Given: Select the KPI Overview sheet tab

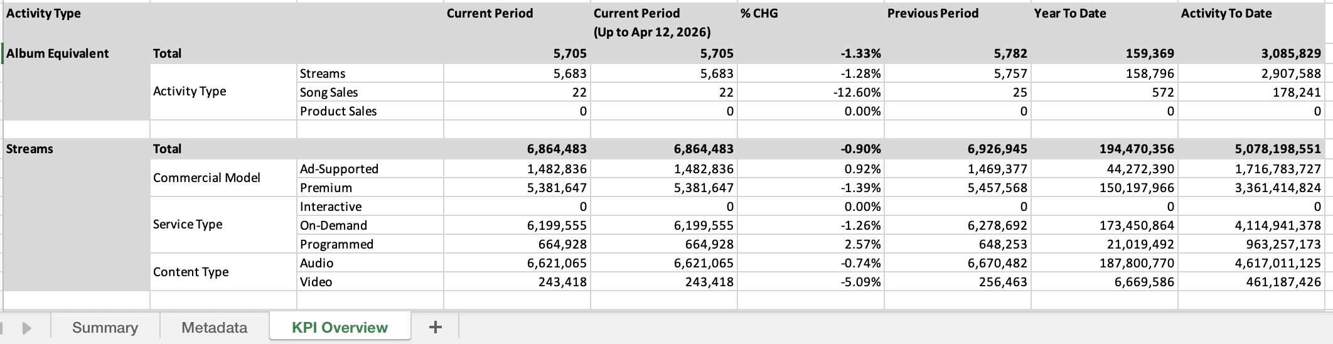Looking at the screenshot, I should (340, 328).
